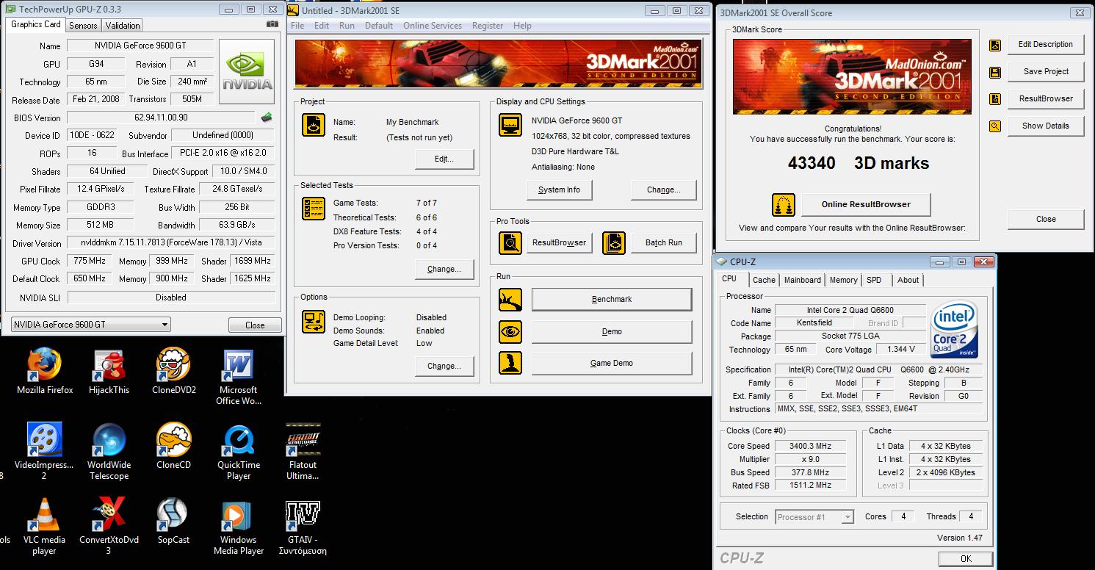Select the Flatout Ultimate desktop icon
This screenshot has height=570, width=1095.
(303, 451)
